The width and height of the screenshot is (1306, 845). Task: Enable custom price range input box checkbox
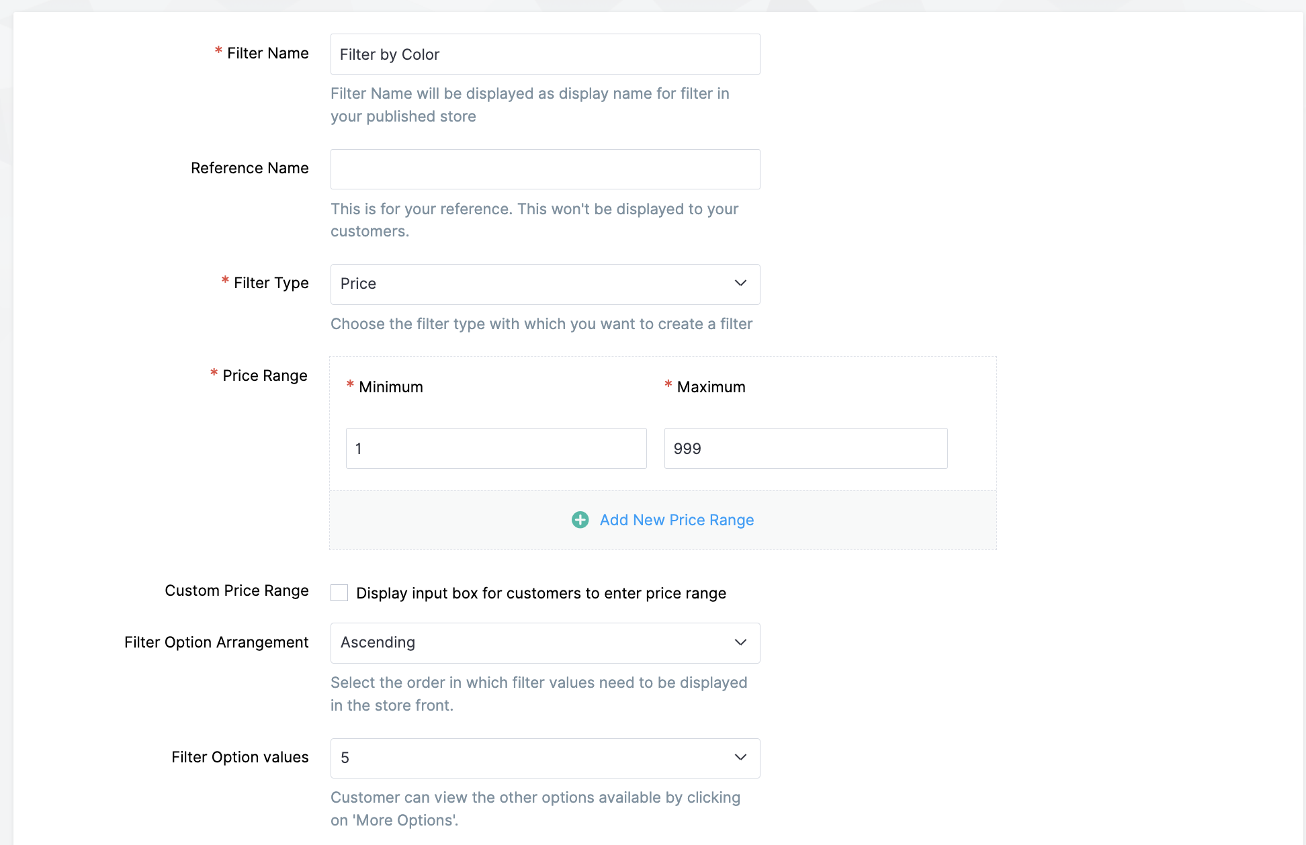tap(339, 592)
